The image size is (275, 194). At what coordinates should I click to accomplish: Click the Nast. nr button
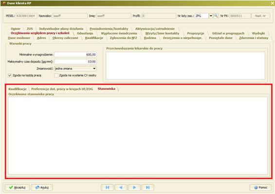coord(260,16)
